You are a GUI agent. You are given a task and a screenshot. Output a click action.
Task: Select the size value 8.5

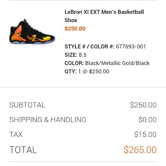coord(83,55)
